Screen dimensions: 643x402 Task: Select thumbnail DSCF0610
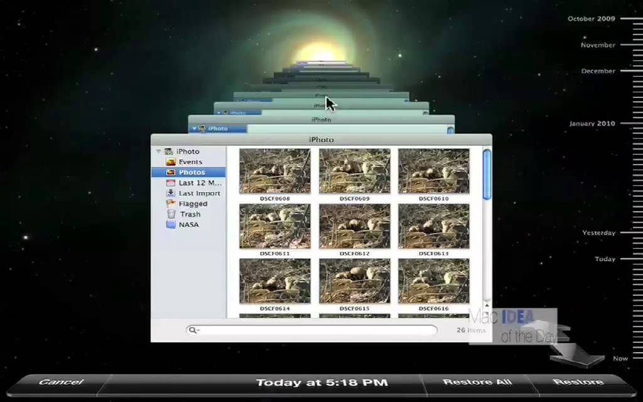433,171
